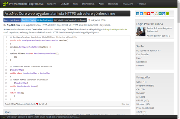Click the red and white striped icon
The height and width of the screenshot is (119, 180).
[x=153, y=14]
